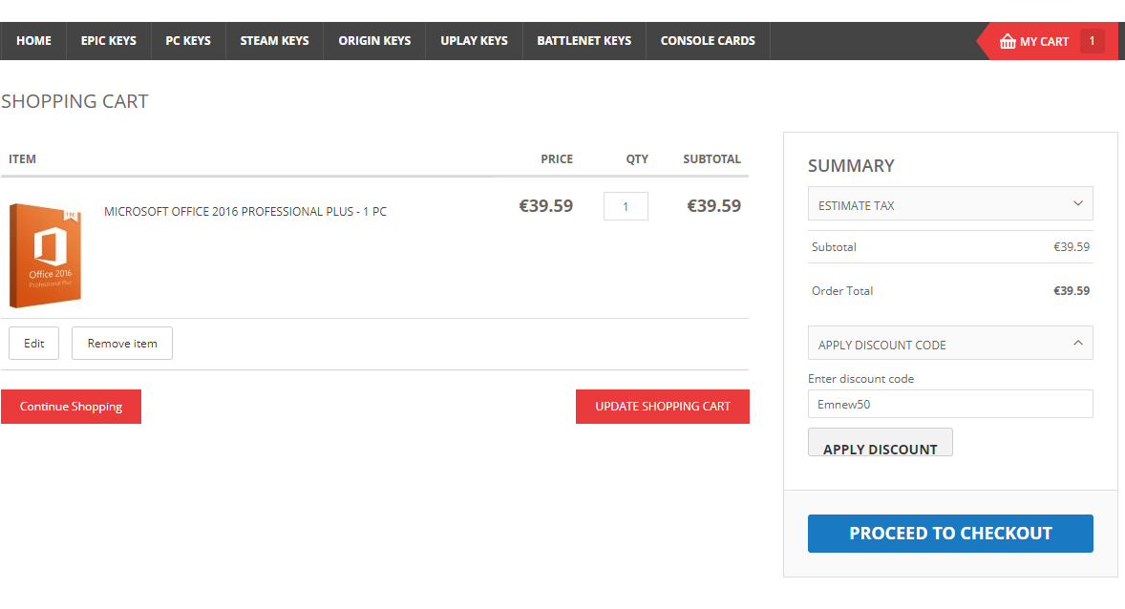The width and height of the screenshot is (1125, 609).
Task: Browse Battlenet Keys menu
Action: tap(584, 41)
